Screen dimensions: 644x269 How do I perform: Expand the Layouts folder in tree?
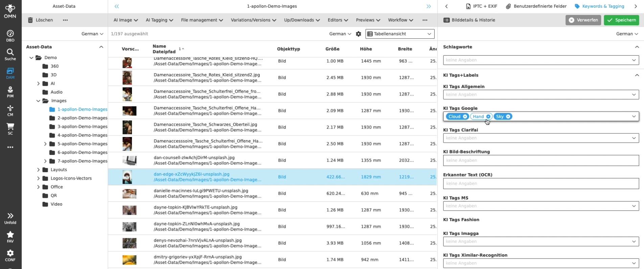pyautogui.click(x=38, y=170)
